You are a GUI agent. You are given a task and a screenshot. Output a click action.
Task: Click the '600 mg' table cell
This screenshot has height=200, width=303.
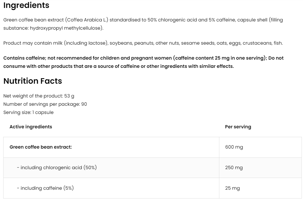pos(234,147)
